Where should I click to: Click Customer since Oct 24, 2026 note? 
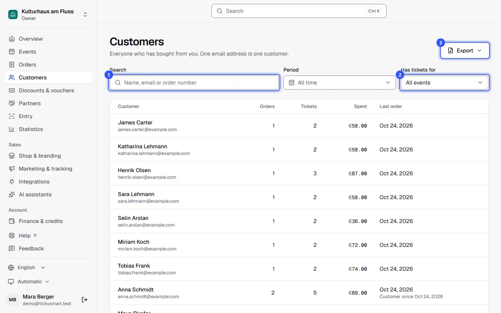(411, 297)
